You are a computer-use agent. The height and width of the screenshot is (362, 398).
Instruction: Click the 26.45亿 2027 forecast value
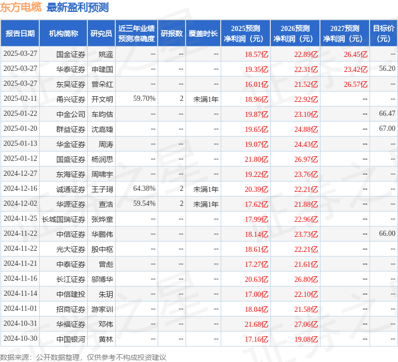[356, 54]
